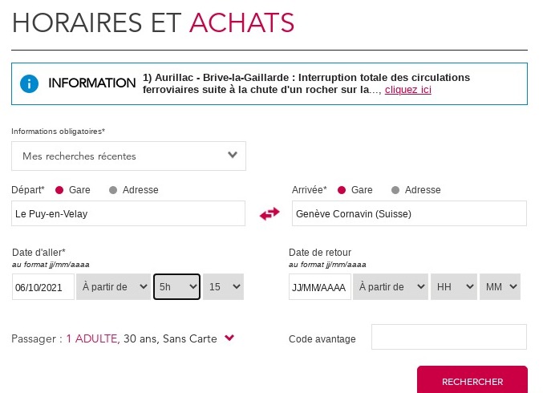Open return À partir de dropdown

click(391, 286)
